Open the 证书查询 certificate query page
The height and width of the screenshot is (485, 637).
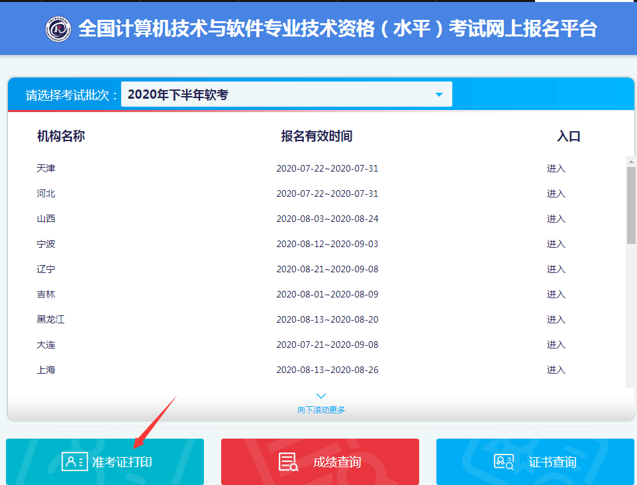(534, 462)
